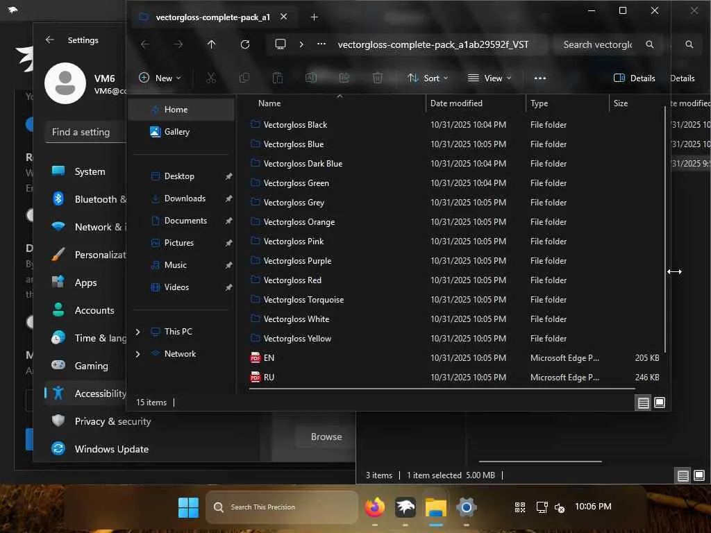Click the This PC monitor icon in address bar
Image resolution: width=711 pixels, height=533 pixels.
(x=281, y=44)
